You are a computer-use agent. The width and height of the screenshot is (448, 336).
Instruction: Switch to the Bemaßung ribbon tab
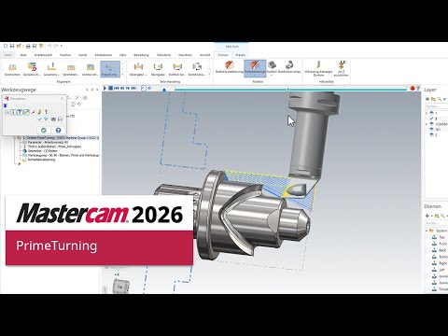point(141,55)
